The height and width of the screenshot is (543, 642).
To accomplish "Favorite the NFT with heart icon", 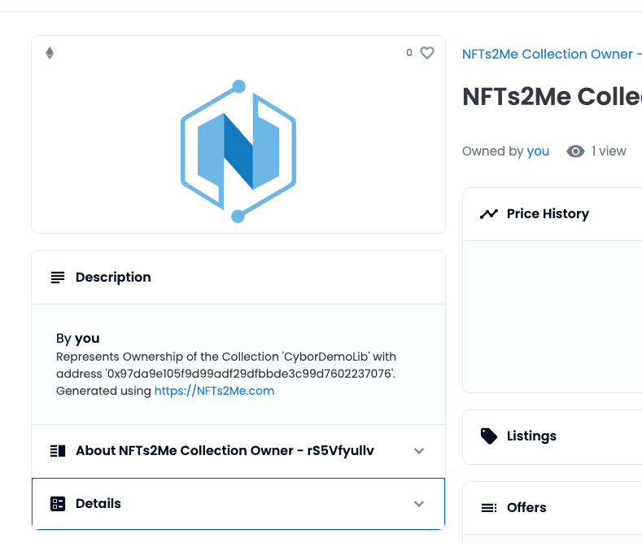I will click(x=427, y=53).
